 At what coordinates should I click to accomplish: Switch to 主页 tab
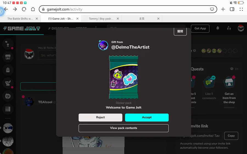click(142, 19)
